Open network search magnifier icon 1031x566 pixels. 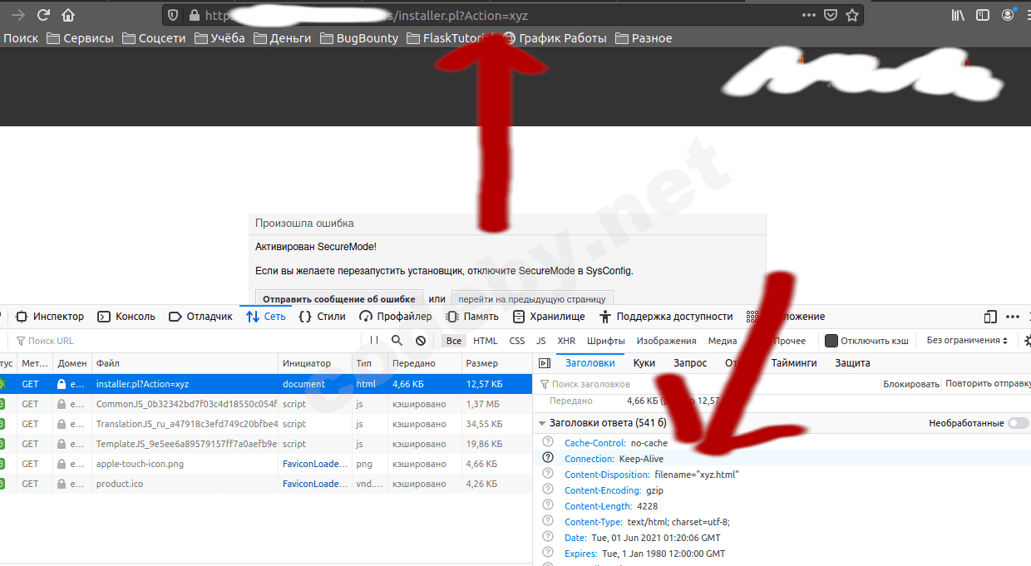[397, 341]
